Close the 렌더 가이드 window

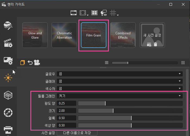(x=183, y=4)
